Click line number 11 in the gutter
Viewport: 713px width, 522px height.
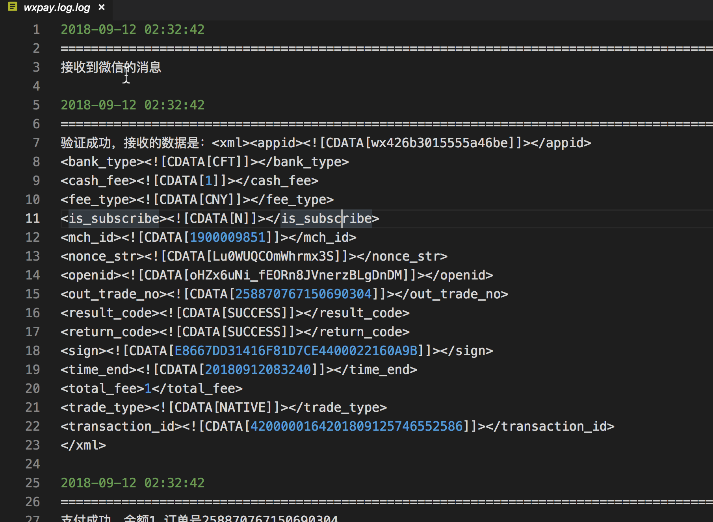(33, 218)
